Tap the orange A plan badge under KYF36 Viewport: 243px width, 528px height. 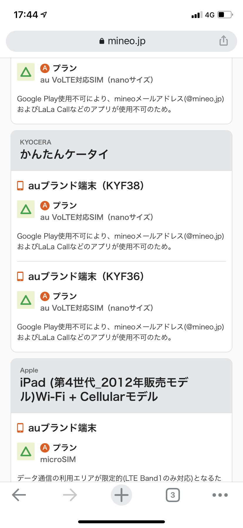coord(45,296)
